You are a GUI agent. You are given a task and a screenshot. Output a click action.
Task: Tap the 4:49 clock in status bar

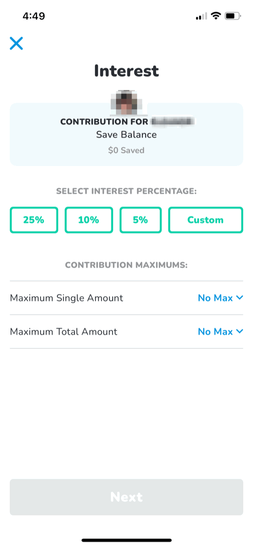click(34, 16)
